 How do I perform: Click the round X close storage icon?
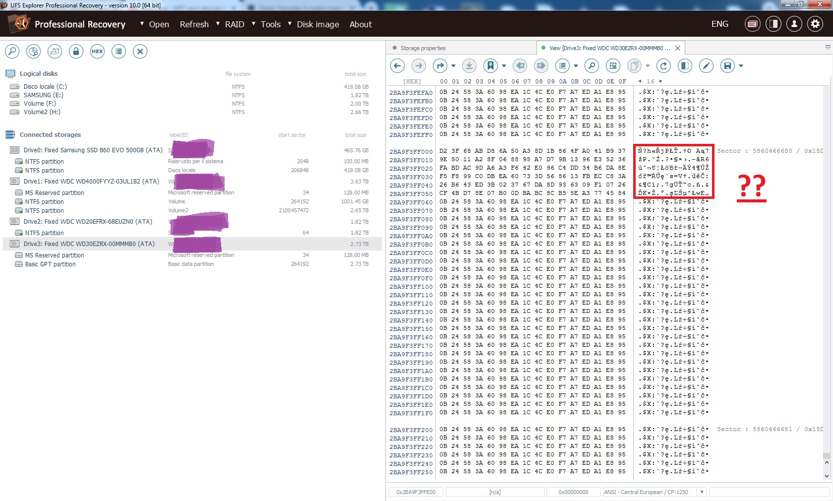tap(140, 51)
